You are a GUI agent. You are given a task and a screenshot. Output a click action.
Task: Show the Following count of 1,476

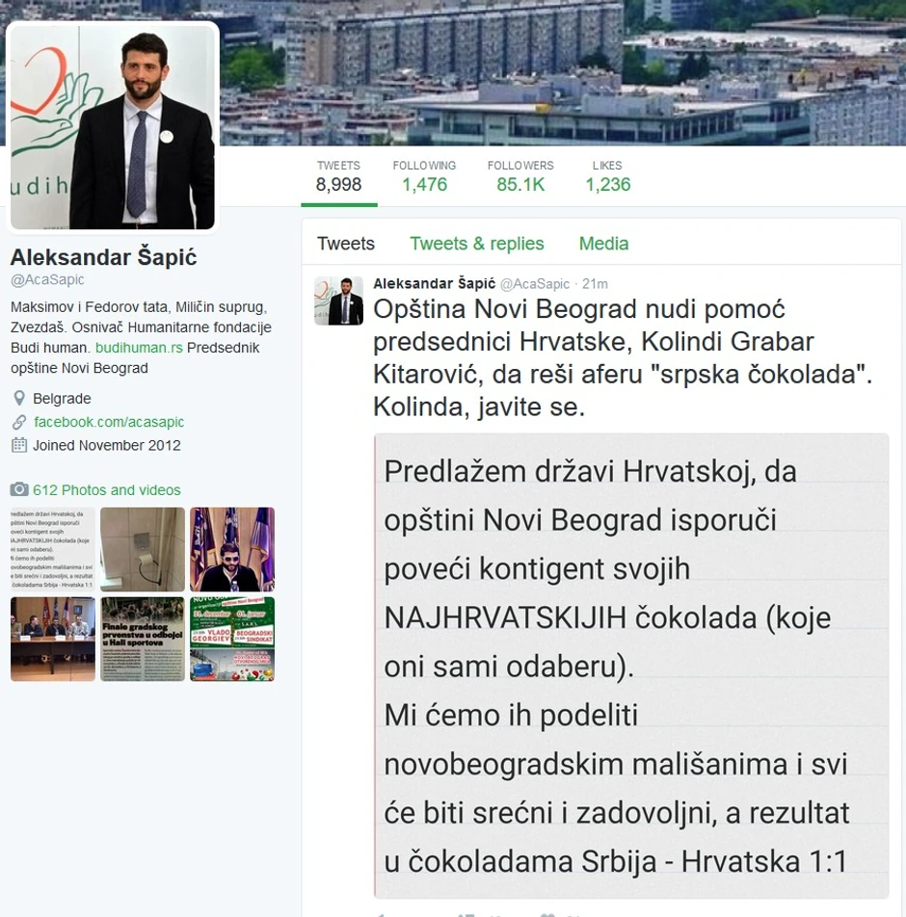pos(424,176)
